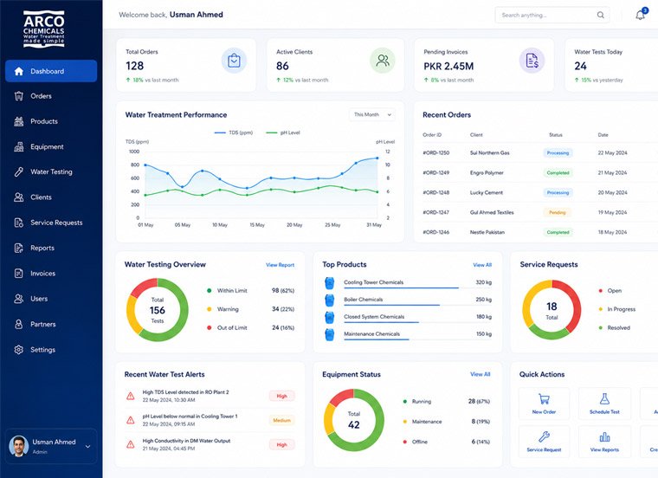Click the Users icon in sidebar

[x=19, y=299]
